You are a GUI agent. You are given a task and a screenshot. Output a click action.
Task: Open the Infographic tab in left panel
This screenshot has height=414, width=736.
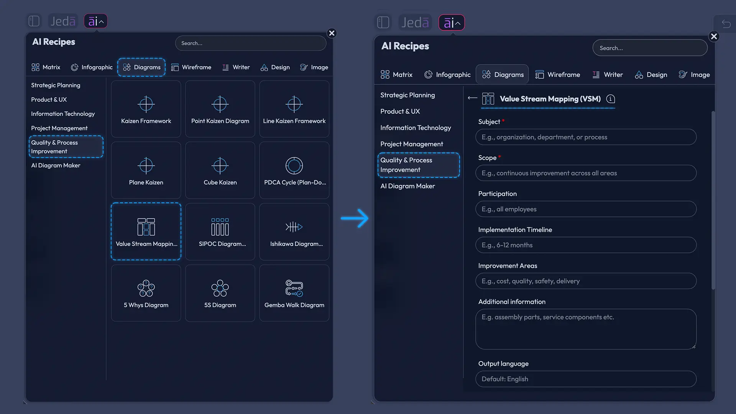point(92,67)
